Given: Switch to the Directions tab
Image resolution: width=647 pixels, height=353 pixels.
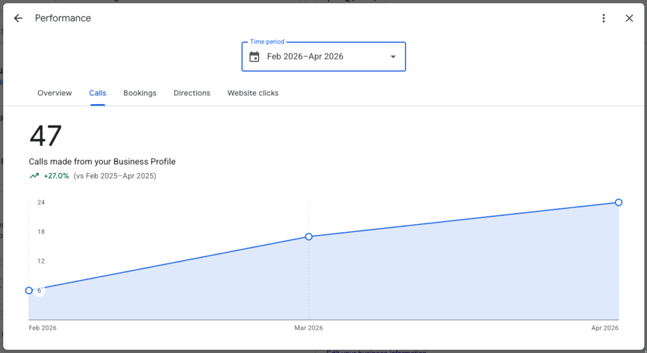Looking at the screenshot, I should [x=192, y=93].
